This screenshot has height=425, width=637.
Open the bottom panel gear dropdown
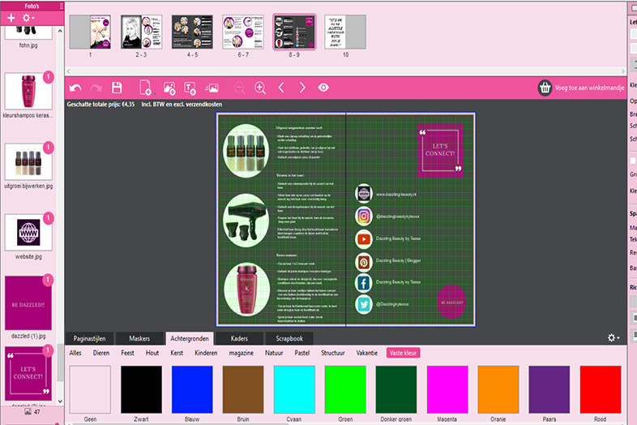click(x=613, y=337)
